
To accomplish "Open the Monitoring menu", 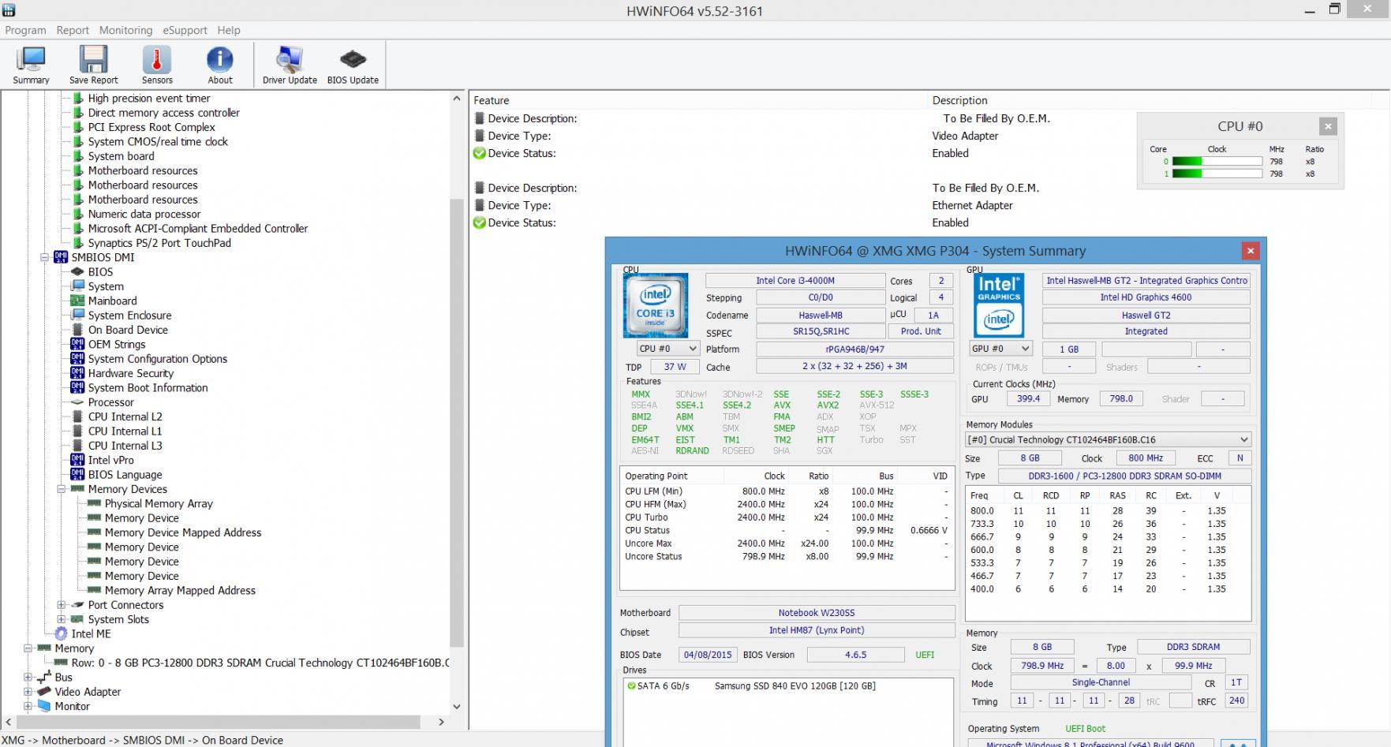I will click(x=125, y=30).
